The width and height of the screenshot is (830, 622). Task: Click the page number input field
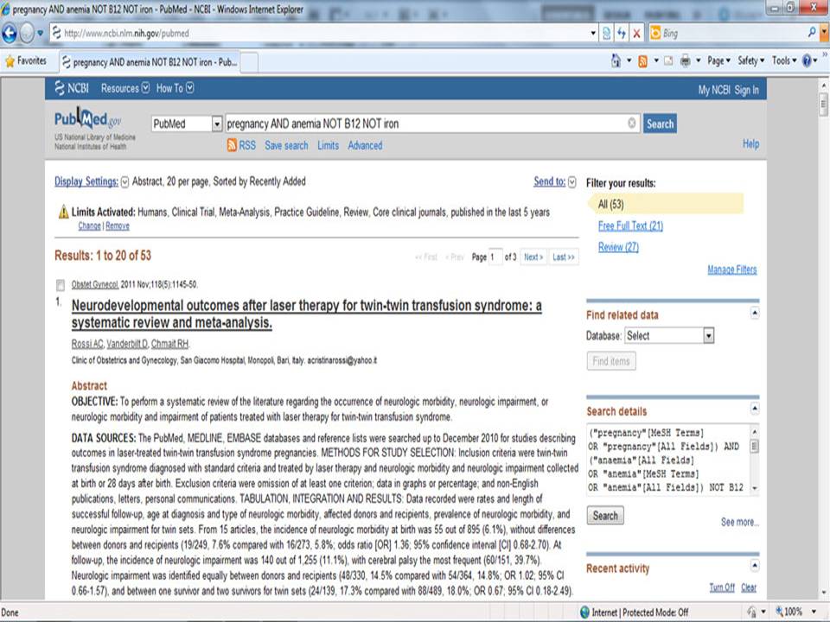495,257
